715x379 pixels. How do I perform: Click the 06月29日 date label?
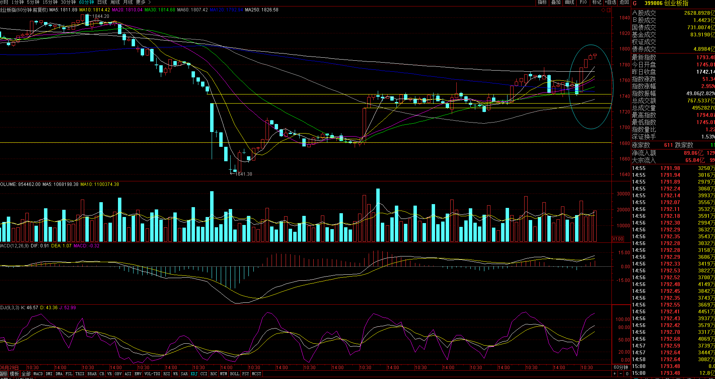pos(9,367)
